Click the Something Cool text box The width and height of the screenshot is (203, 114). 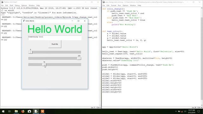point(55,38)
